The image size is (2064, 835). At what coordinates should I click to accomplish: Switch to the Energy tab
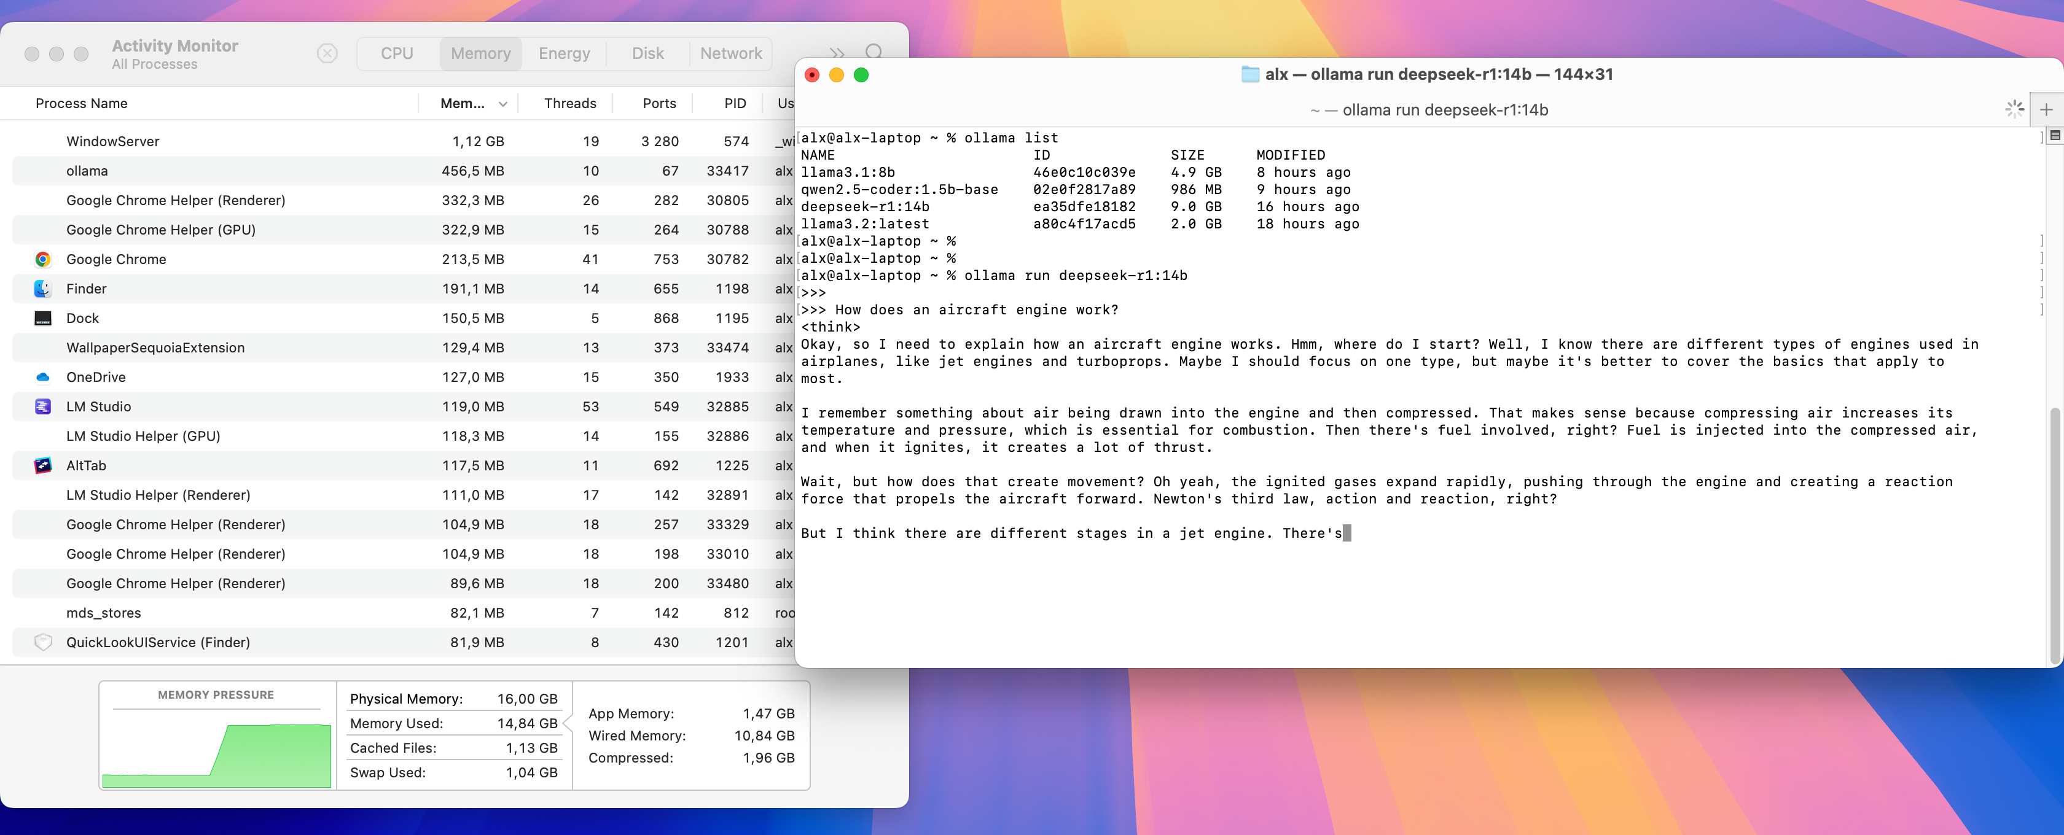tap(564, 53)
